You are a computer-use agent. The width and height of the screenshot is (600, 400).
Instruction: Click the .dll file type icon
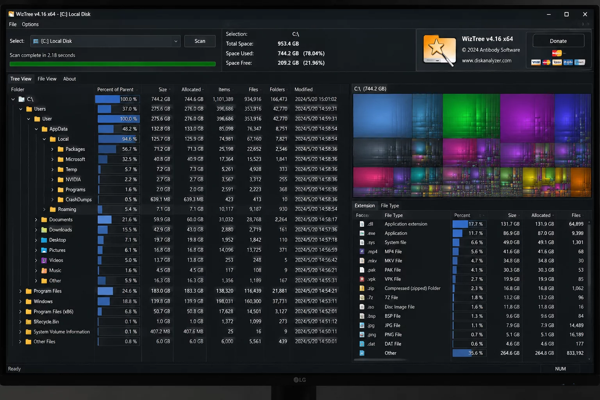(362, 224)
